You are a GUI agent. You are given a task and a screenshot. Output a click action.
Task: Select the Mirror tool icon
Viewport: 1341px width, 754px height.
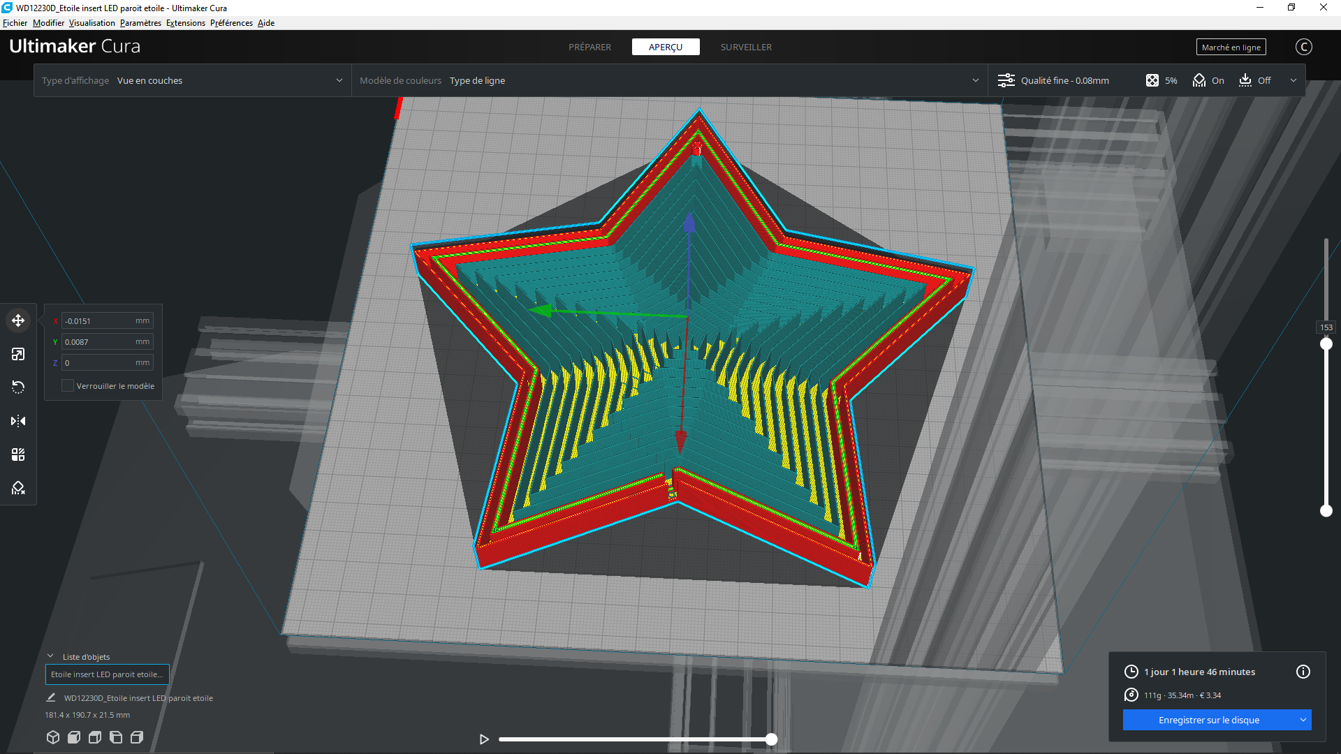18,421
